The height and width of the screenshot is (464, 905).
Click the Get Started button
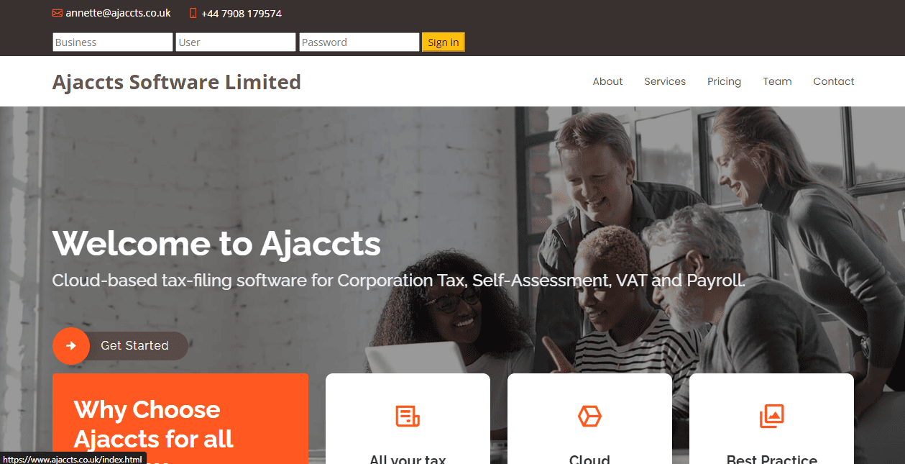tap(121, 346)
